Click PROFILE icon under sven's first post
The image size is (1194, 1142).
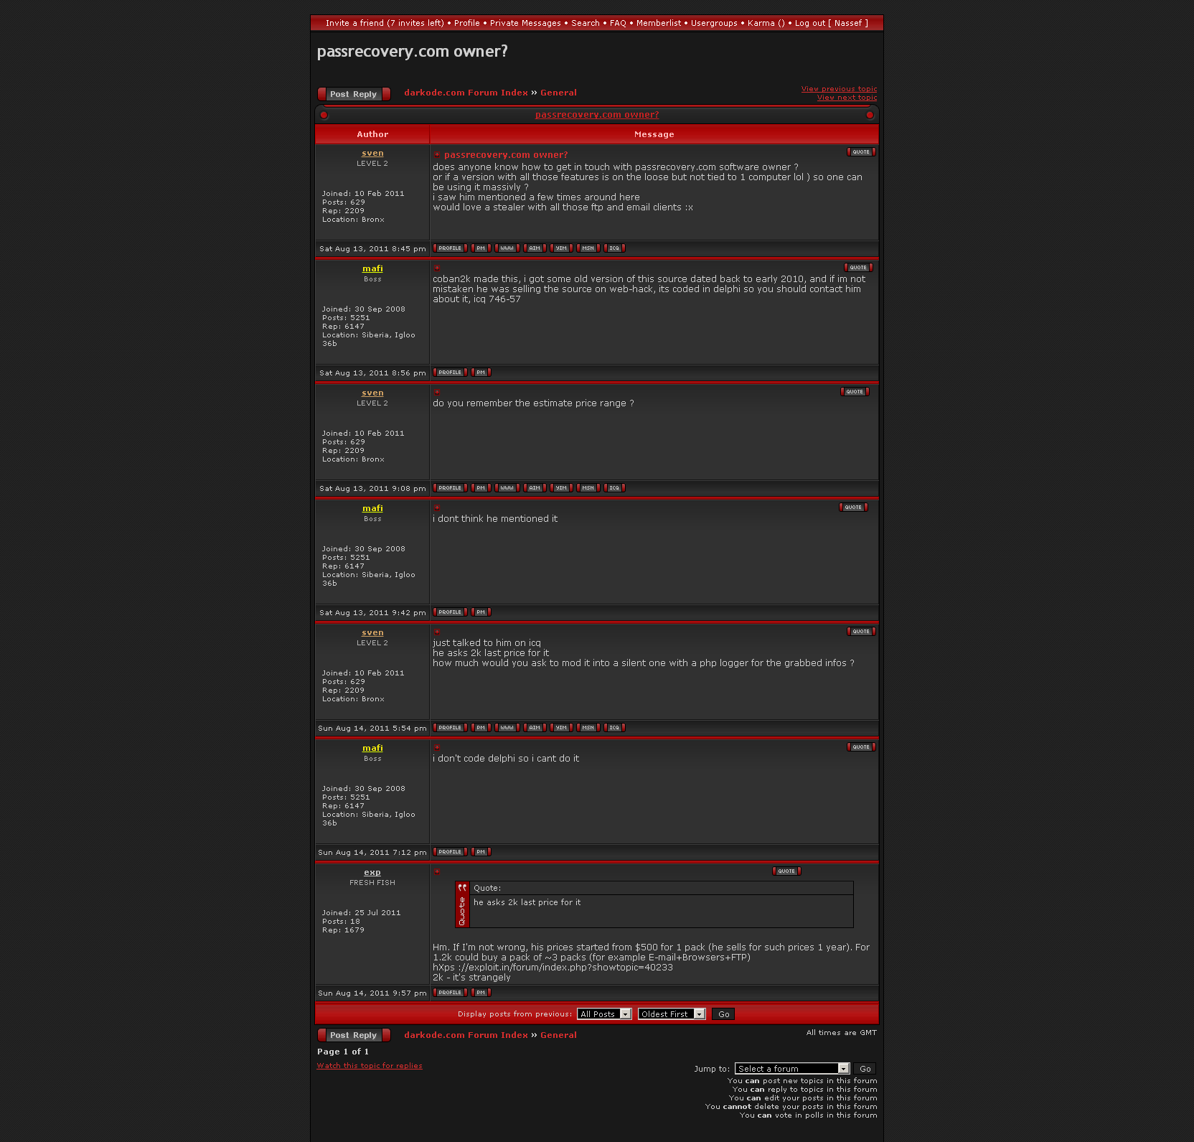[x=450, y=248]
